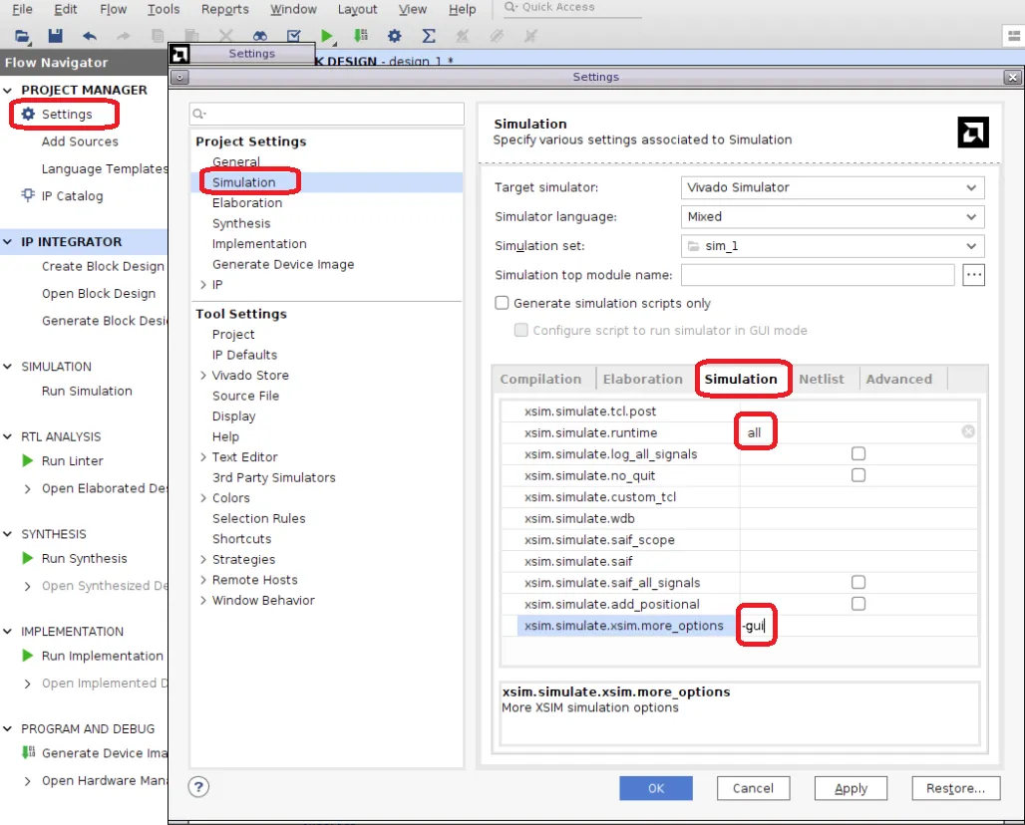
Task: Select General under Project Settings
Action: [235, 161]
